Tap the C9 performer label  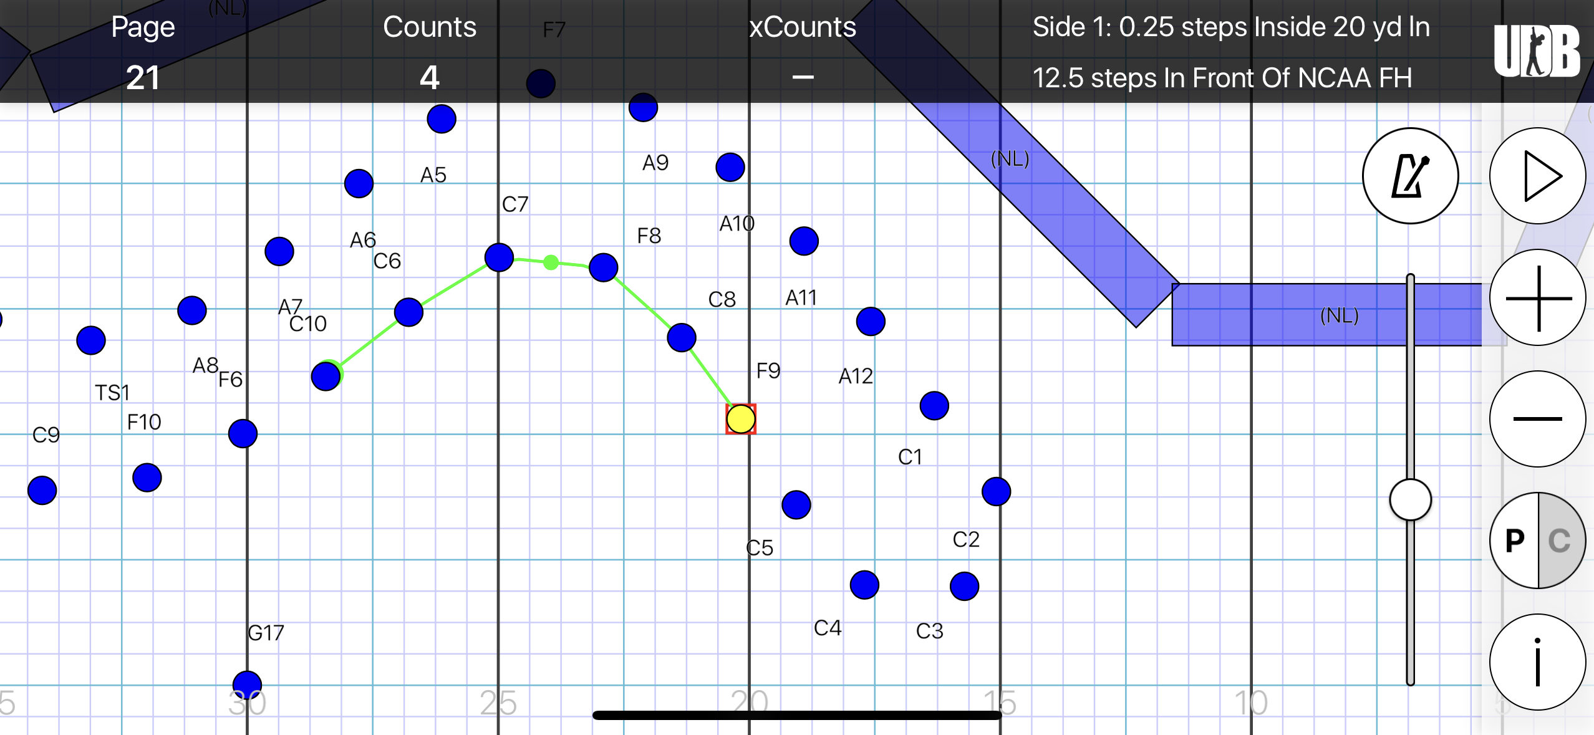46,435
